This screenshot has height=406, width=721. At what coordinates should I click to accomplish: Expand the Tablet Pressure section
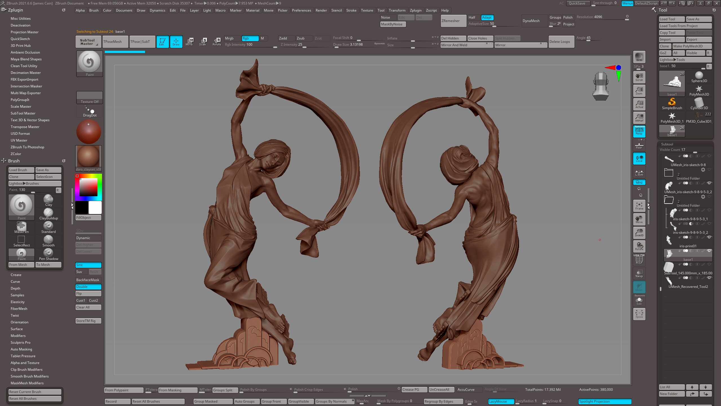point(23,356)
